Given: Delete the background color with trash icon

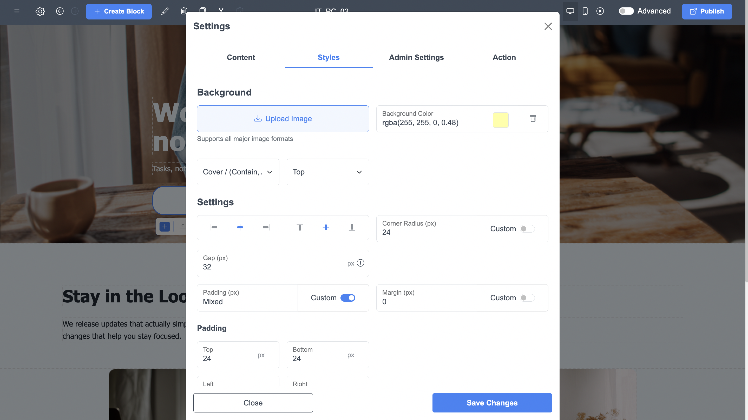Looking at the screenshot, I should (533, 118).
